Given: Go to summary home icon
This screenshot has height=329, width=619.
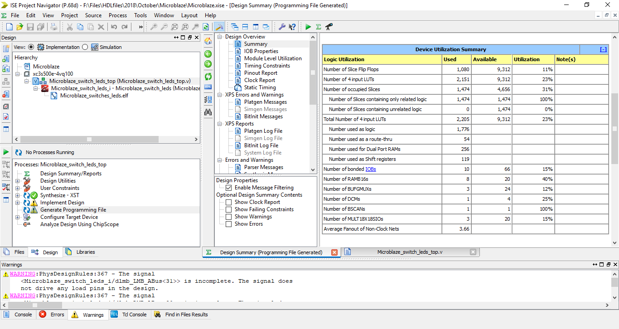Looking at the screenshot, I should (x=208, y=41).
